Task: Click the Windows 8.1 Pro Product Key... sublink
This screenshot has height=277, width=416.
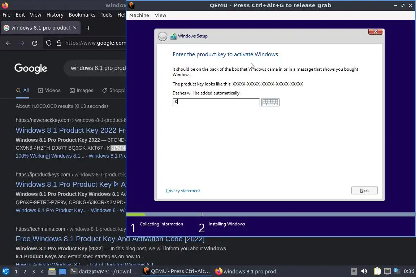Action: (x=51, y=210)
